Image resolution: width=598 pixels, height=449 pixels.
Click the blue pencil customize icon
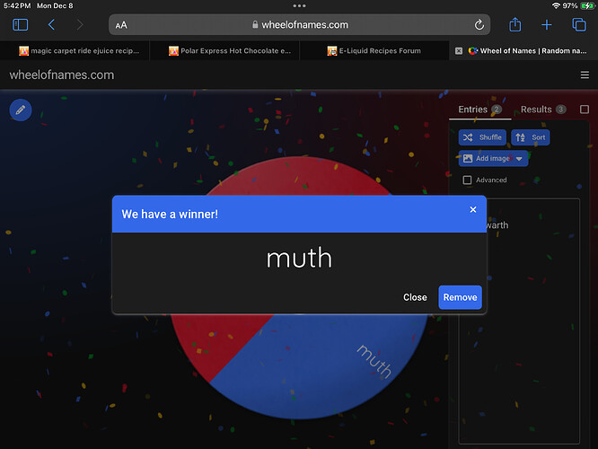[21, 110]
